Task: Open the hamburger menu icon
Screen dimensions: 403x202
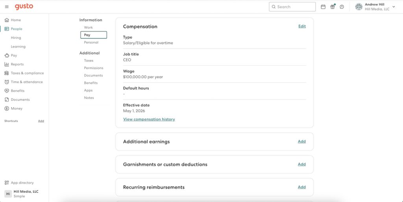Action: [x=7, y=7]
